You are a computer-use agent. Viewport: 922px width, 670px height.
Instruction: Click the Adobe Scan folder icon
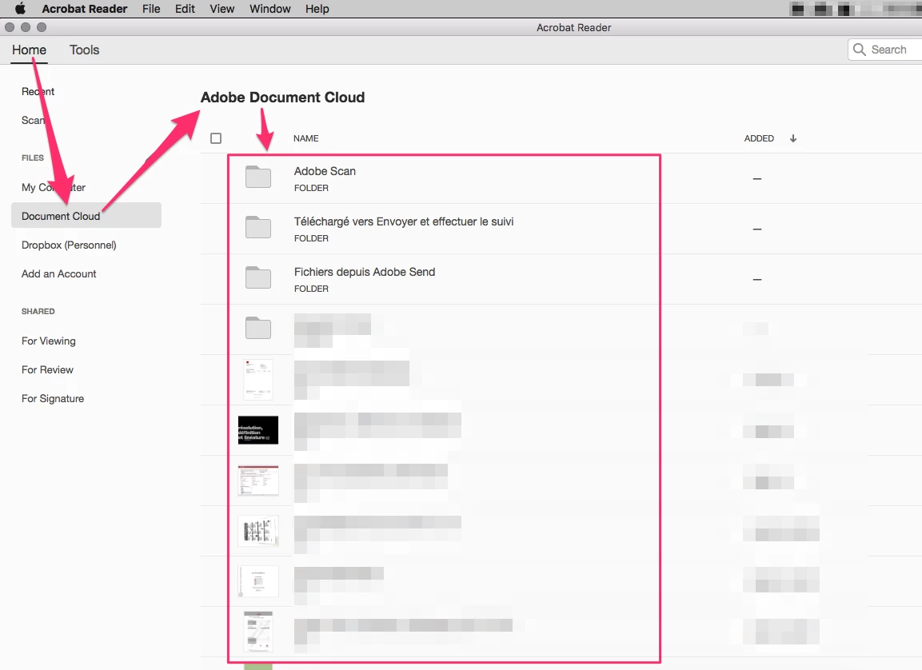pyautogui.click(x=258, y=177)
